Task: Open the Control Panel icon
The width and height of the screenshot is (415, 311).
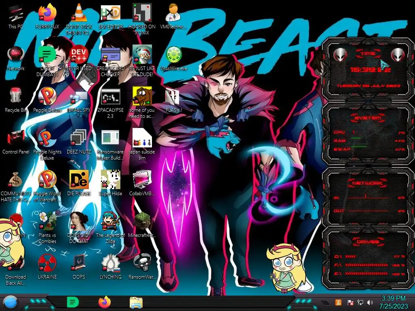Action: point(16,142)
